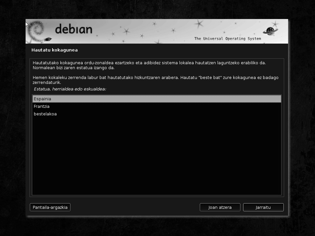
Task: Click 'The Universal Operating System' text
Action: (228, 39)
